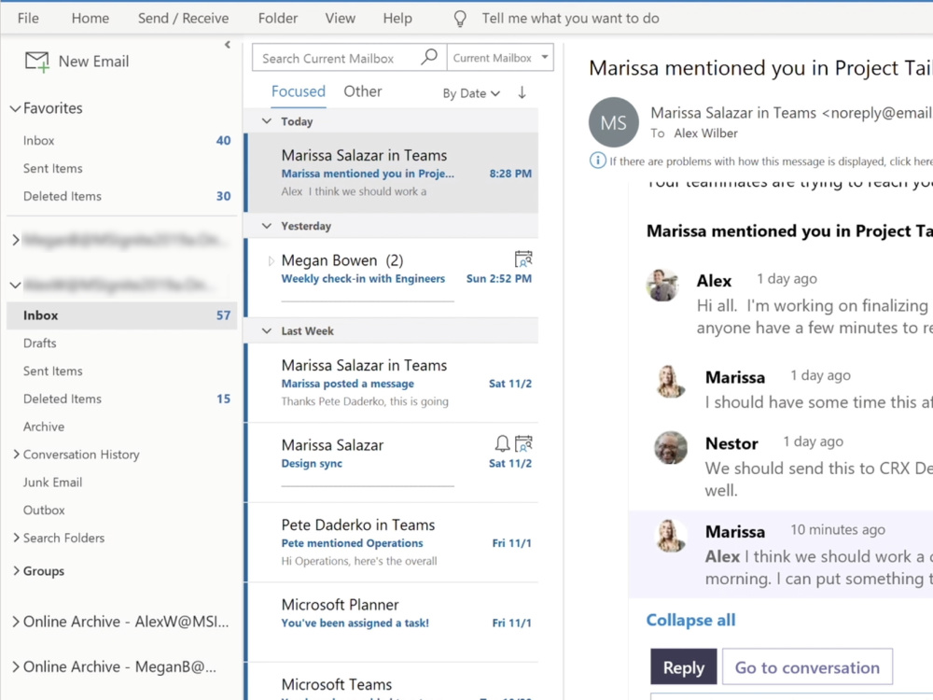Click recipient name Alex Wilber
Viewport: 933px width, 700px height.
(x=705, y=133)
